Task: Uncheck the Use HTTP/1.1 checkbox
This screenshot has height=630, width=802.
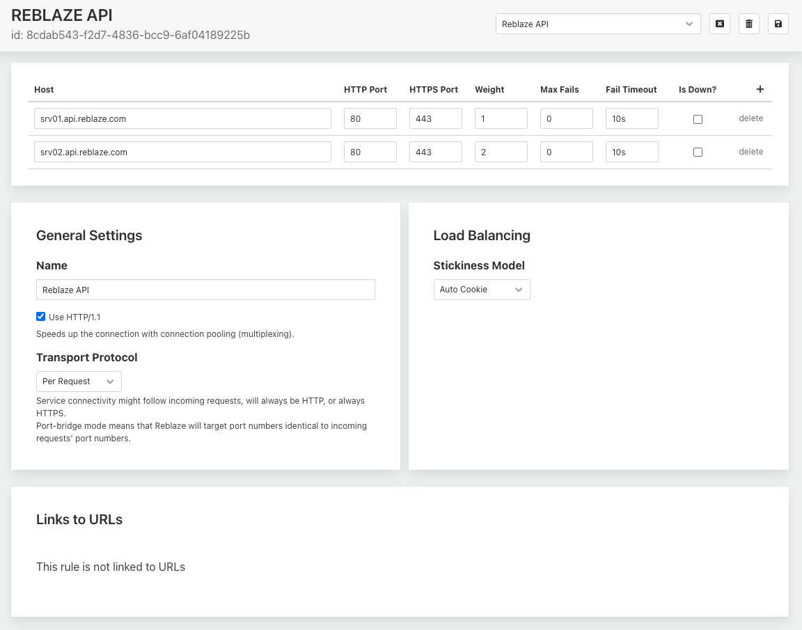Action: pos(41,317)
